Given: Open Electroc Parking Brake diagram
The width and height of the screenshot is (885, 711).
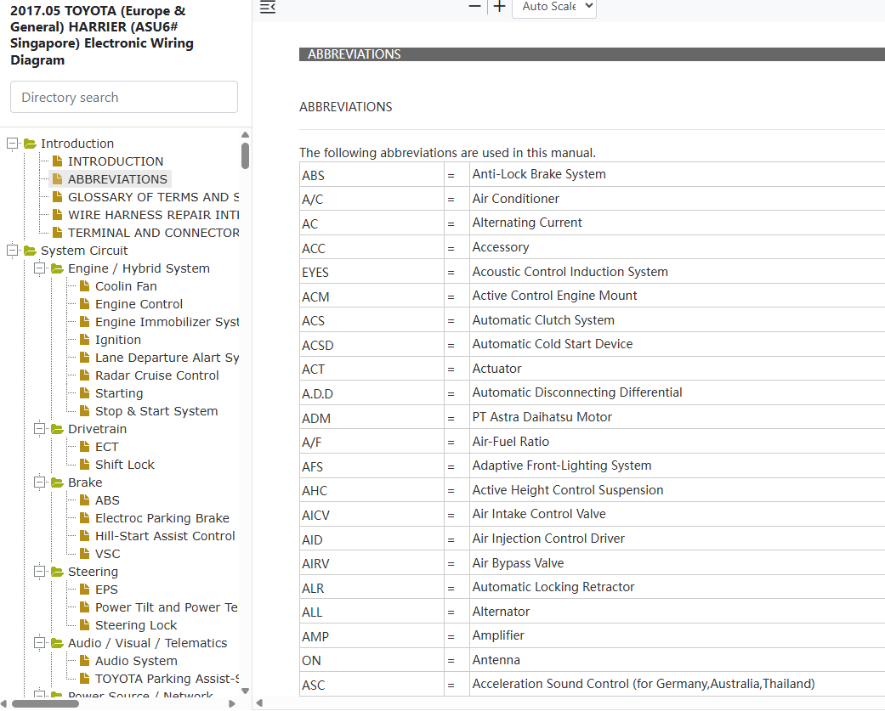Looking at the screenshot, I should (162, 518).
